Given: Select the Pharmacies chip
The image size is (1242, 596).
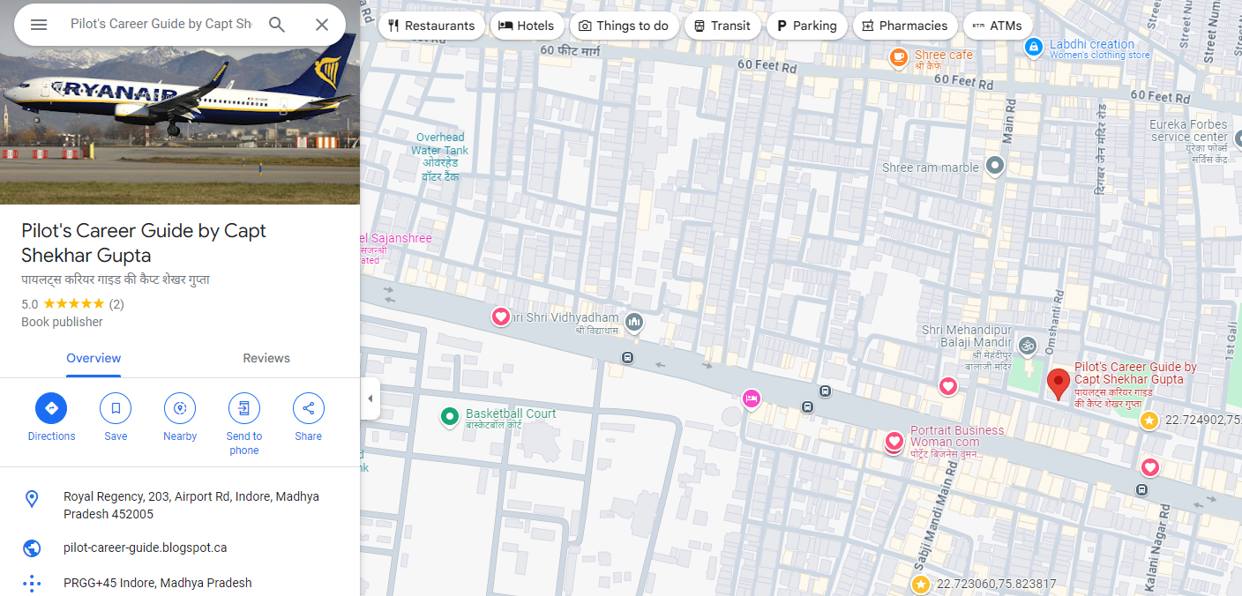Looking at the screenshot, I should tap(904, 26).
